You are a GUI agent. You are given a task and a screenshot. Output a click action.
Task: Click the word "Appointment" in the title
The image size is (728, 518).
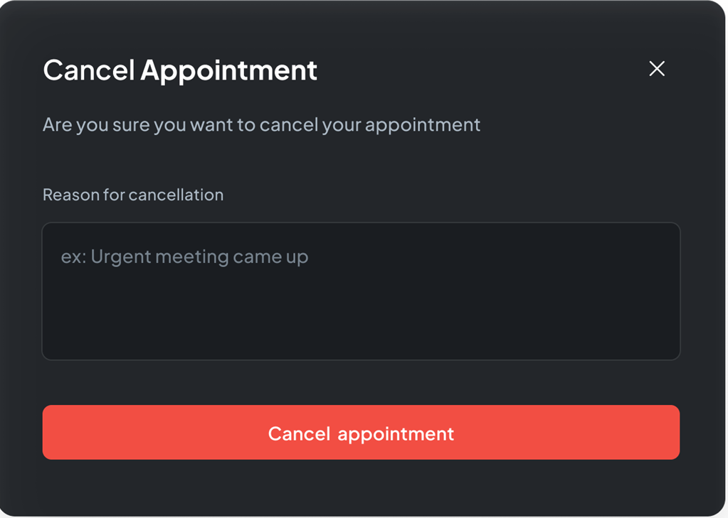pyautogui.click(x=228, y=70)
